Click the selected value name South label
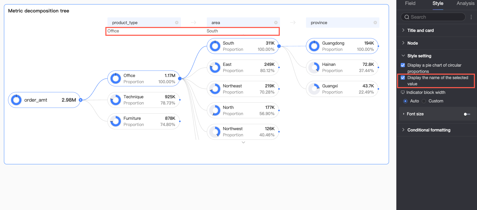The image size is (477, 210). (x=212, y=31)
